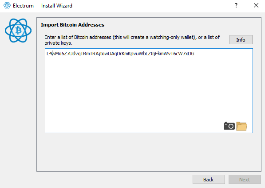Viewport: 265px width, 188px height.
Task: Place cursor before "L4" at key start
Action: (47, 54)
